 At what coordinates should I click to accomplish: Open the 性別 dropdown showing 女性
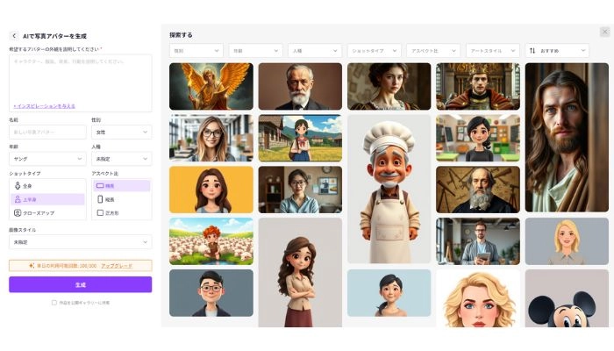click(x=121, y=132)
